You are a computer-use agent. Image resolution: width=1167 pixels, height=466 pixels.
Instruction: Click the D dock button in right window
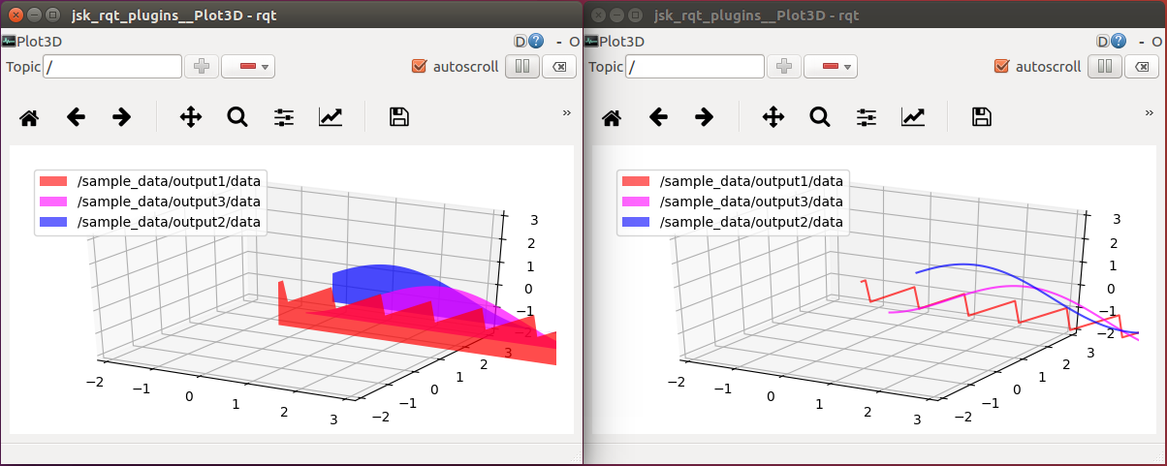(1102, 42)
